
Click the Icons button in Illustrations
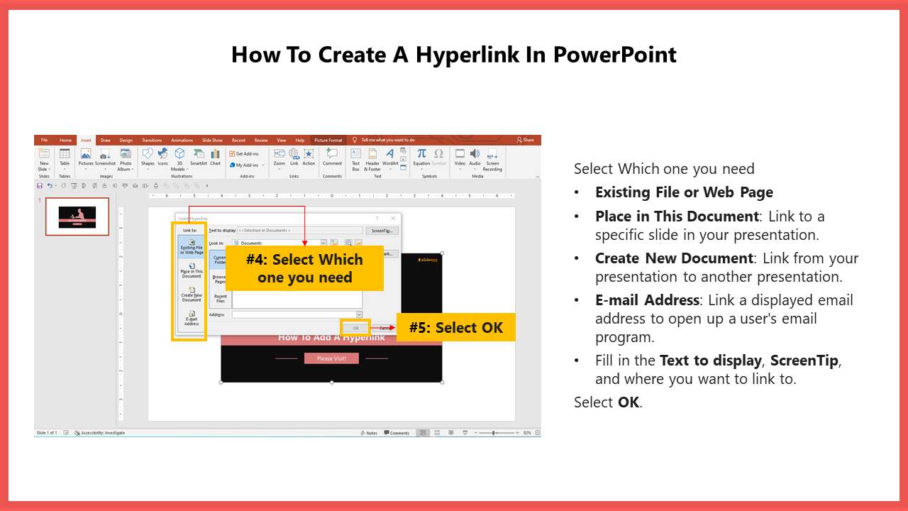162,155
